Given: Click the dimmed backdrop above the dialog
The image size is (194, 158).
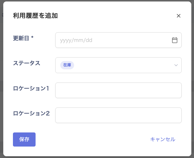Looking at the screenshot, I should 97,1.
